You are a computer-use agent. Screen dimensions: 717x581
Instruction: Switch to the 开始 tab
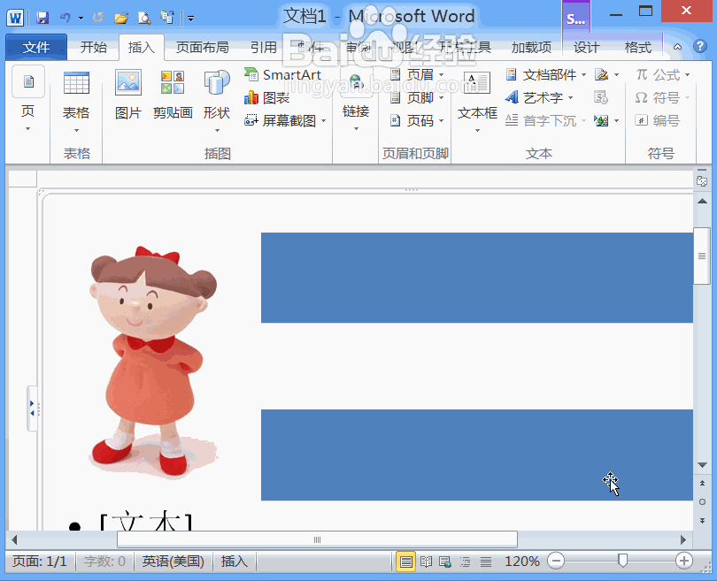click(x=93, y=48)
